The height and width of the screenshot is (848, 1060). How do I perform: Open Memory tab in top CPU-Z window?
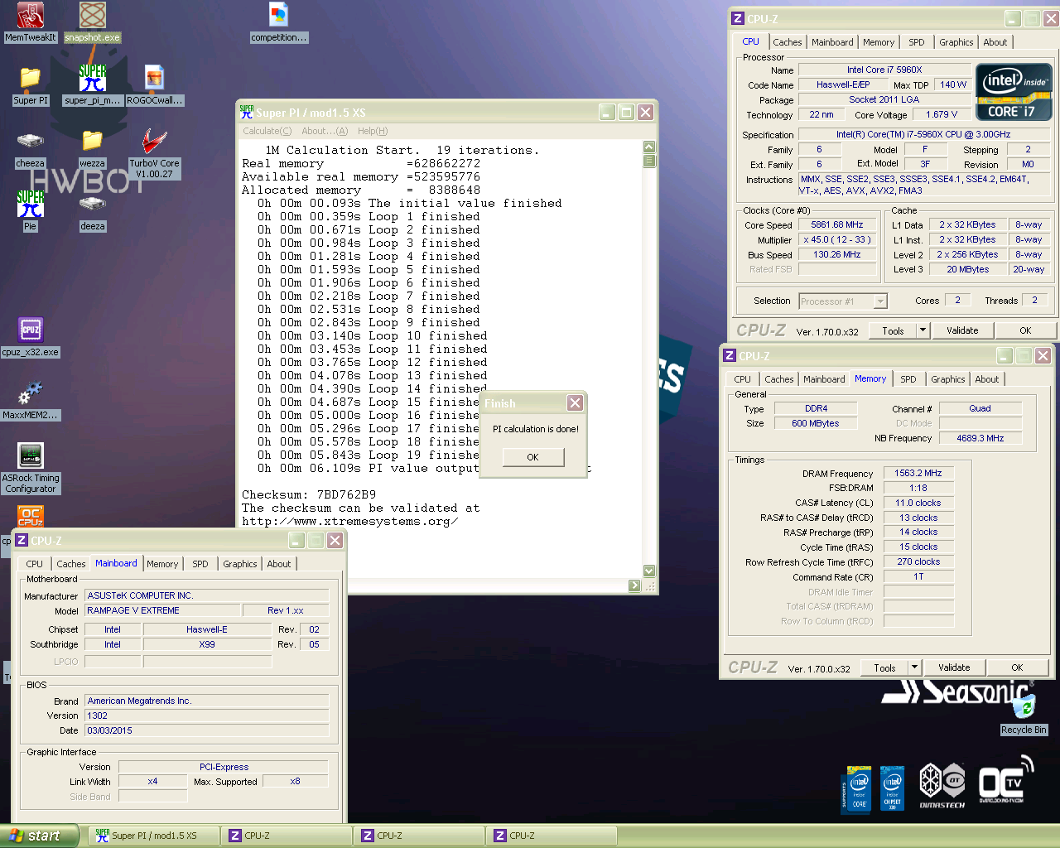click(879, 42)
